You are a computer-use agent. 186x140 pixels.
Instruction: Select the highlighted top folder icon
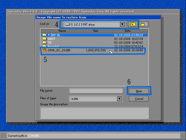click(x=44, y=35)
